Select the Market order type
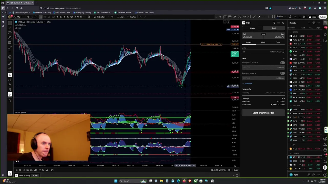The width and height of the screenshot is (328, 184). (x=249, y=42)
